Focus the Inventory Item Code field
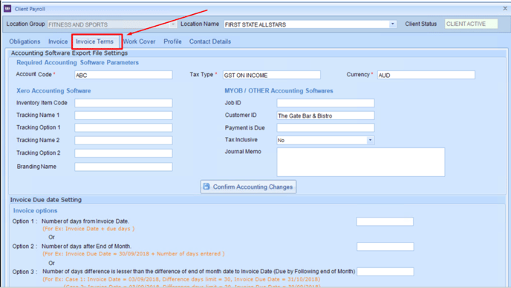 (123, 103)
